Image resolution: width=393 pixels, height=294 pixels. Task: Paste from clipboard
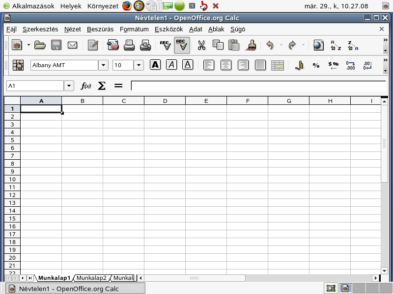click(x=234, y=45)
